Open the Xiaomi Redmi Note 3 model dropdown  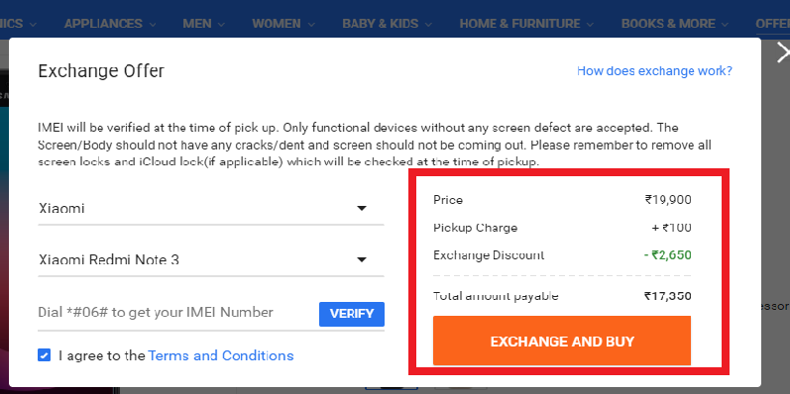pos(210,259)
